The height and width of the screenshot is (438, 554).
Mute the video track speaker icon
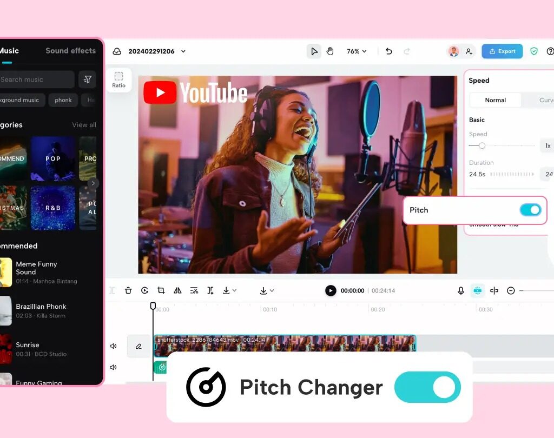[113, 346]
